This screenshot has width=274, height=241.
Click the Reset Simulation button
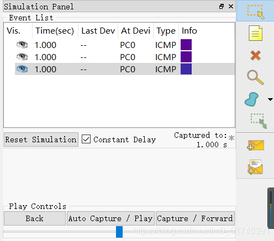click(41, 140)
